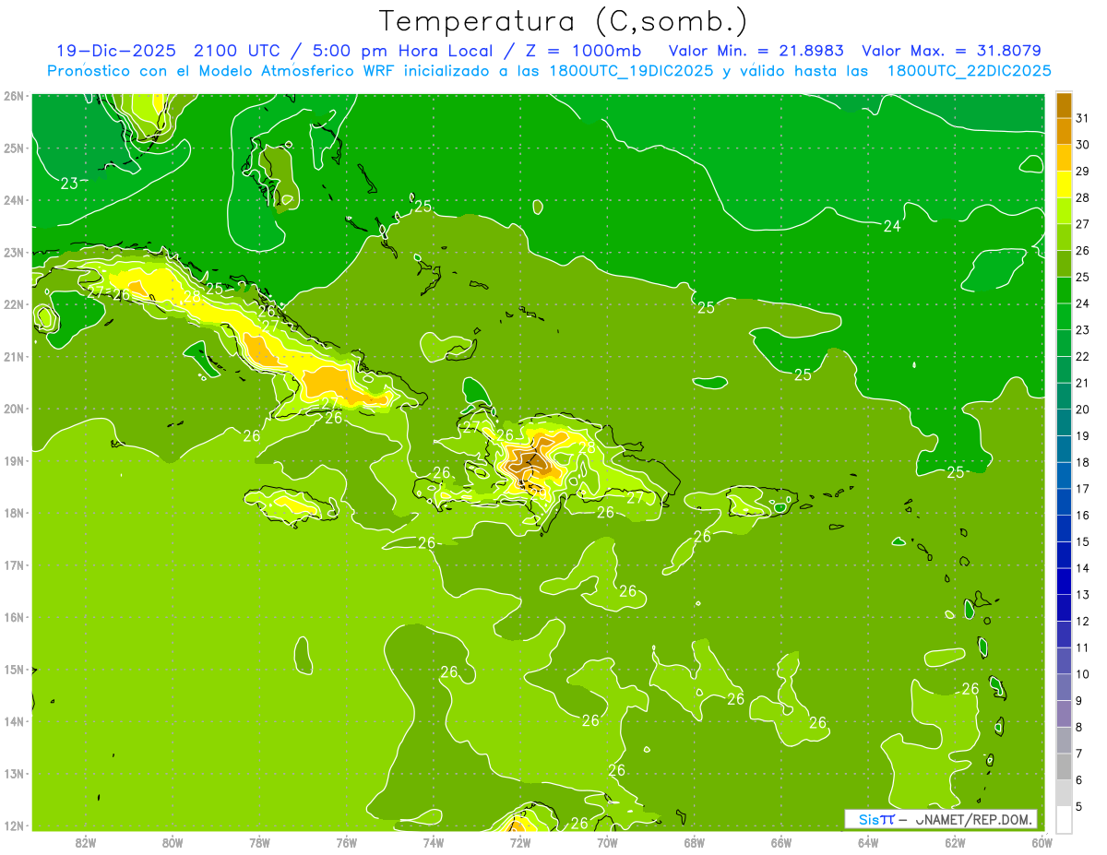Pick the golden swatch between 29 and 30
This screenshot has width=1107, height=855.
tap(1064, 158)
